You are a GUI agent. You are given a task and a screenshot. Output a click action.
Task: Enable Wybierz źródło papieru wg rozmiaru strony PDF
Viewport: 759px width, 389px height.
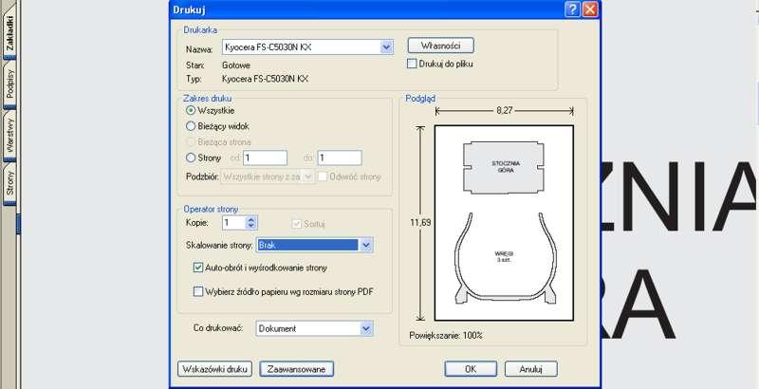[198, 292]
